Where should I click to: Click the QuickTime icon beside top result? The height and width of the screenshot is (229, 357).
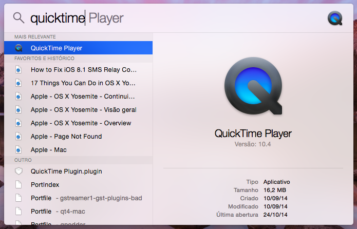pos(18,48)
